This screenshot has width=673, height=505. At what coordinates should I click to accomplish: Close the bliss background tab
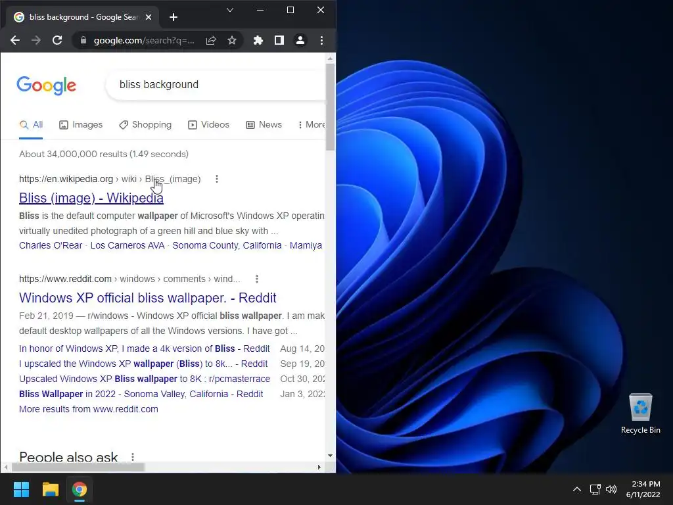[149, 17]
